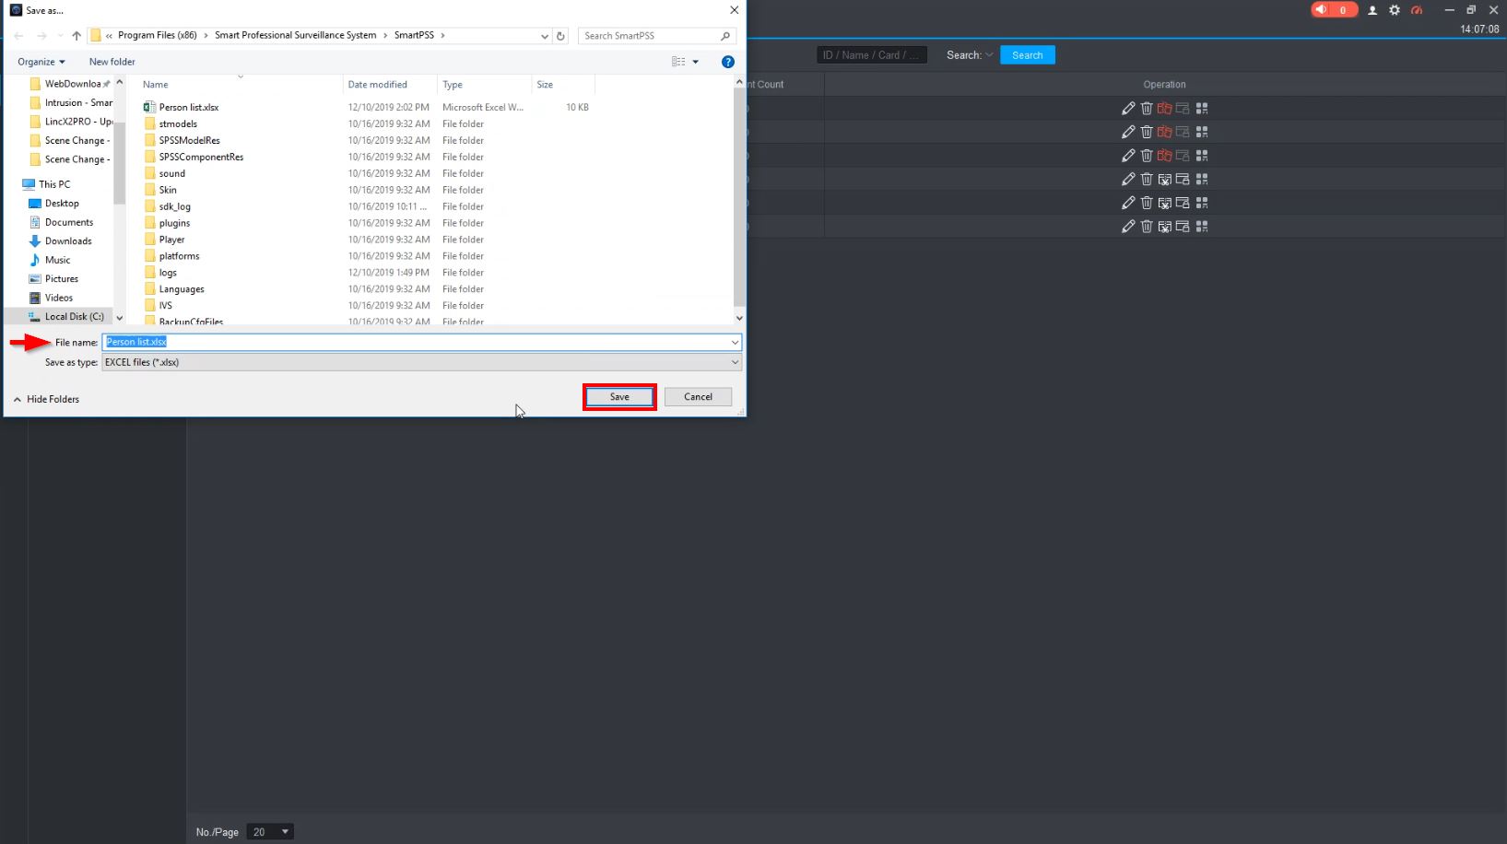The image size is (1507, 844).
Task: Select the SPSSModelRes folder
Action: (189, 141)
